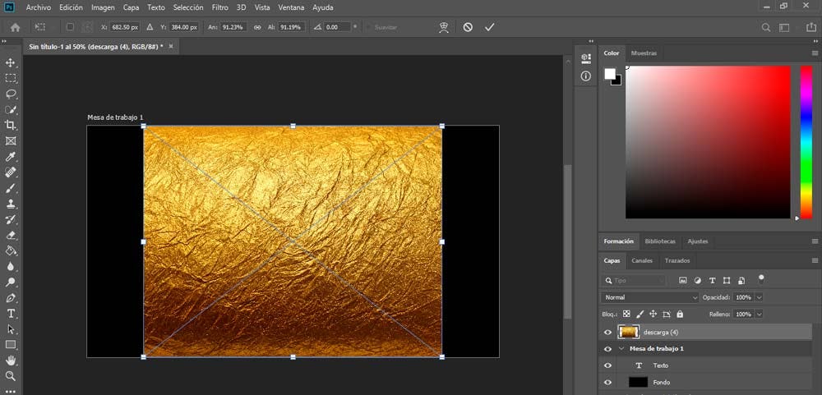The image size is (822, 395).
Task: Commit the transform with the checkmark
Action: point(490,27)
